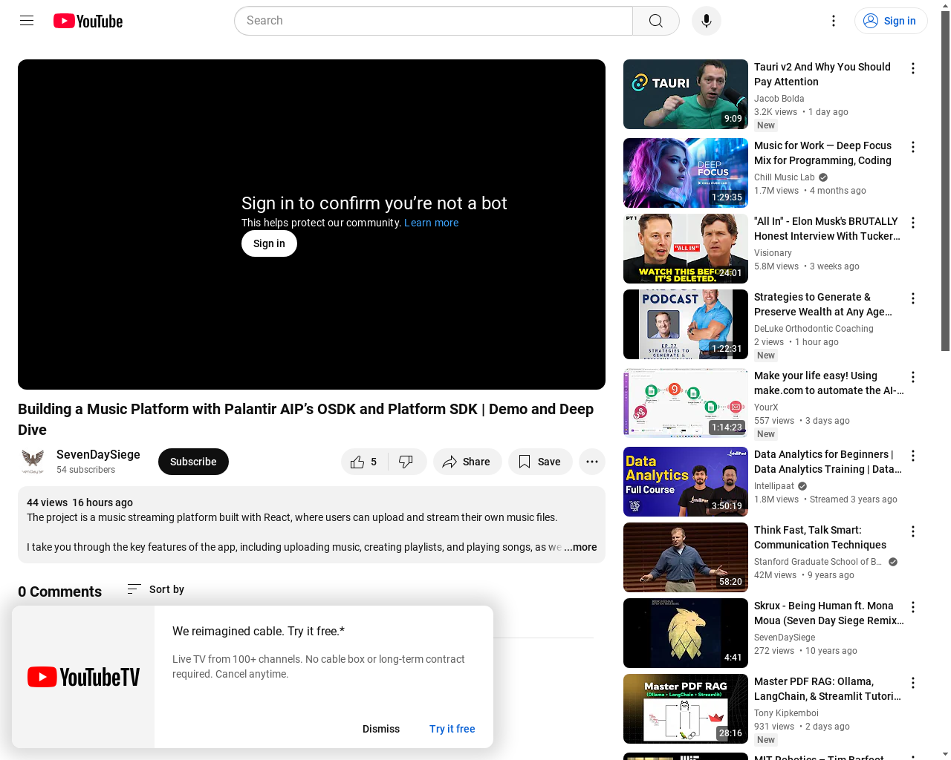Dismiss the YouTube TV promo

pos(381,729)
